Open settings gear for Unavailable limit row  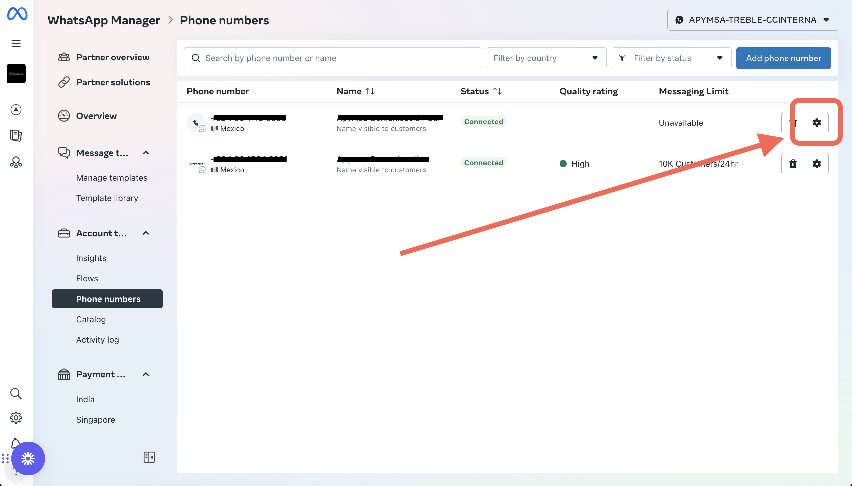coord(817,123)
